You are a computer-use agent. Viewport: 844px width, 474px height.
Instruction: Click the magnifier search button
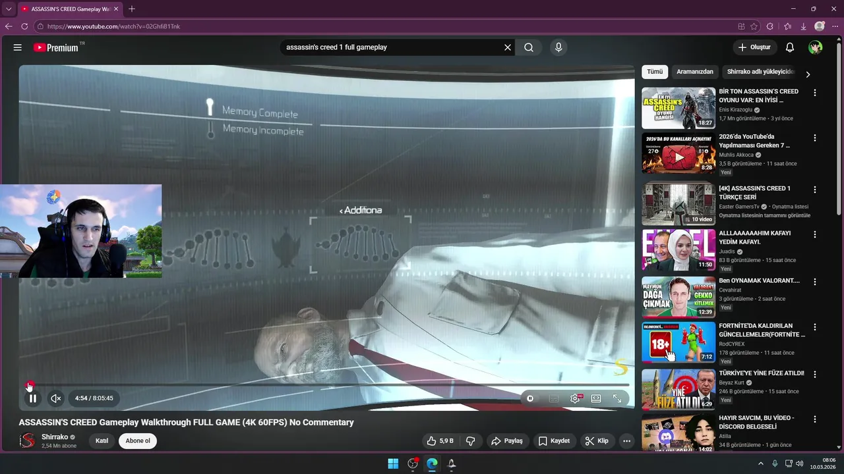pos(529,47)
